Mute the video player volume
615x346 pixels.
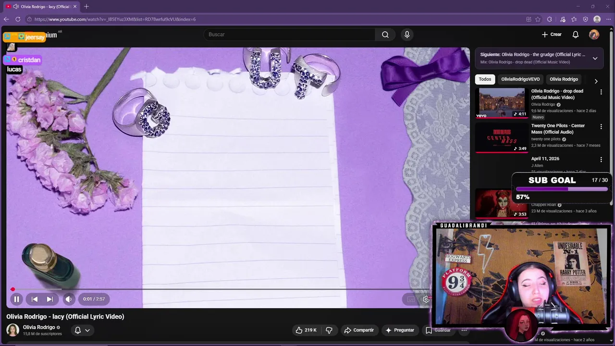coord(69,299)
